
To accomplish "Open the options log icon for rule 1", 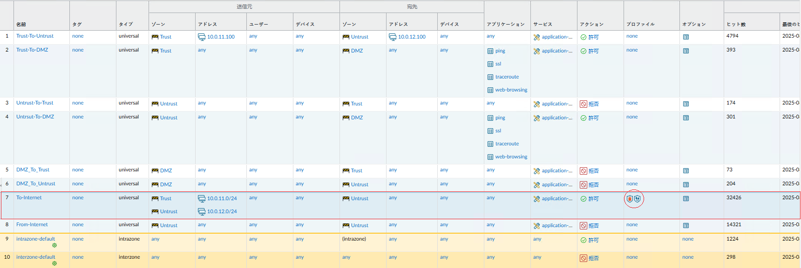I will pyautogui.click(x=686, y=37).
